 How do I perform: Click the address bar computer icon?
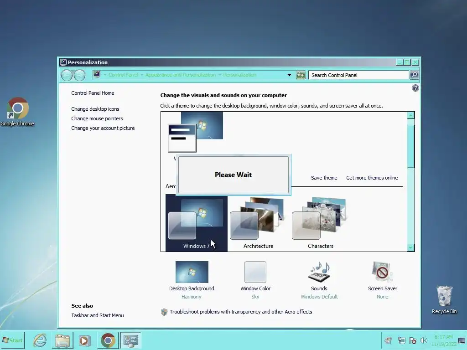[97, 74]
